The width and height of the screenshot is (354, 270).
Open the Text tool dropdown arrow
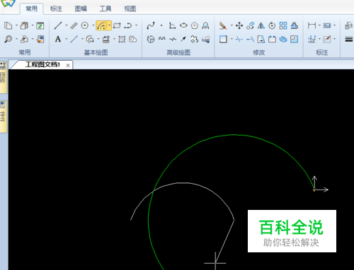point(67,39)
